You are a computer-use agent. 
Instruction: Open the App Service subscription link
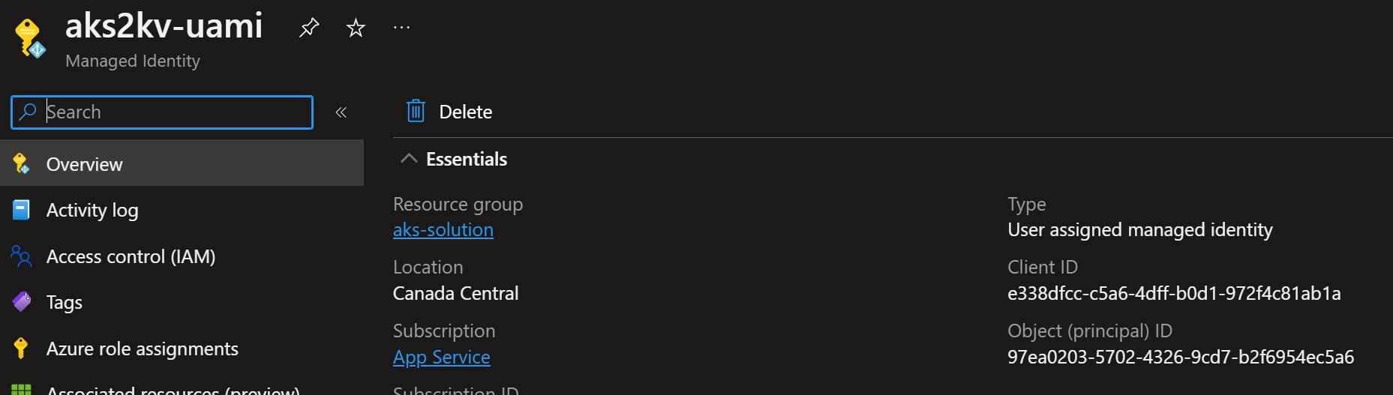coord(441,358)
